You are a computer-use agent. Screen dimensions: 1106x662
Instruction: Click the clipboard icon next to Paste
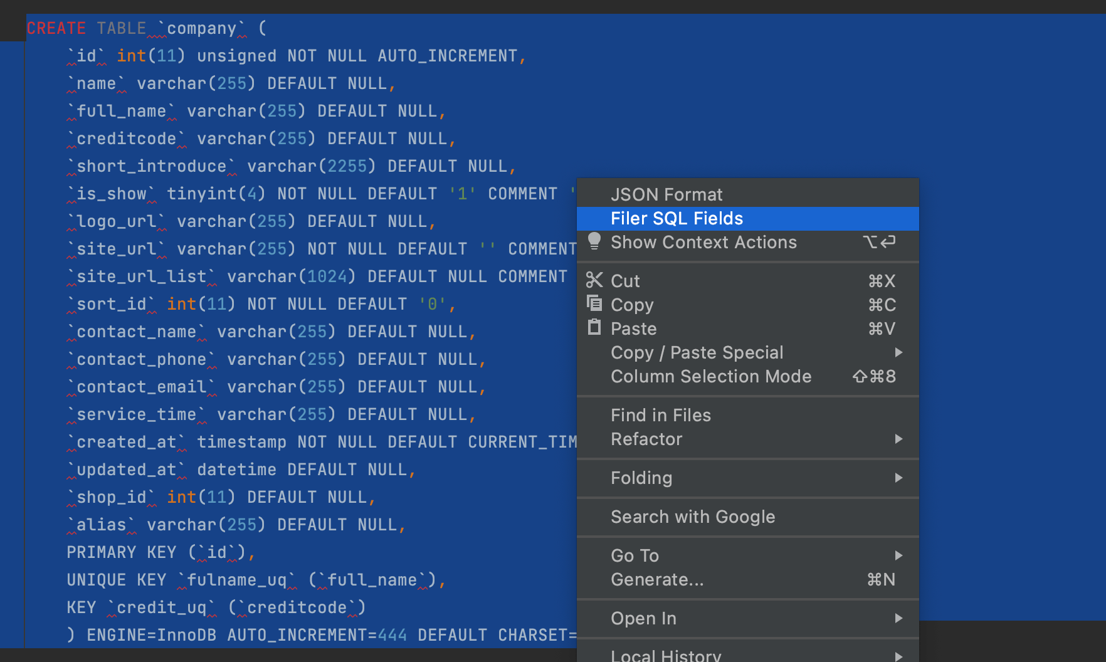(x=594, y=327)
